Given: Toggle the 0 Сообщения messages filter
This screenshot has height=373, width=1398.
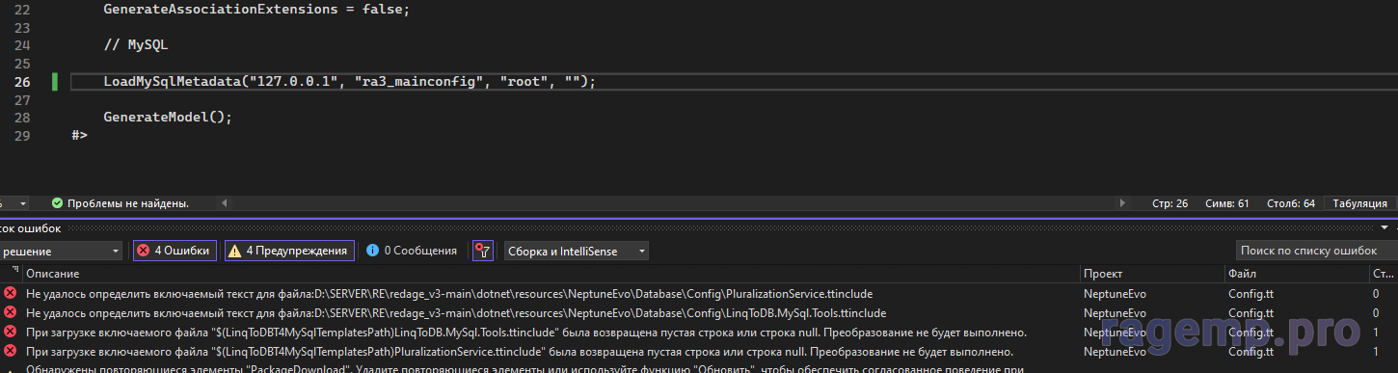Looking at the screenshot, I should click(411, 251).
